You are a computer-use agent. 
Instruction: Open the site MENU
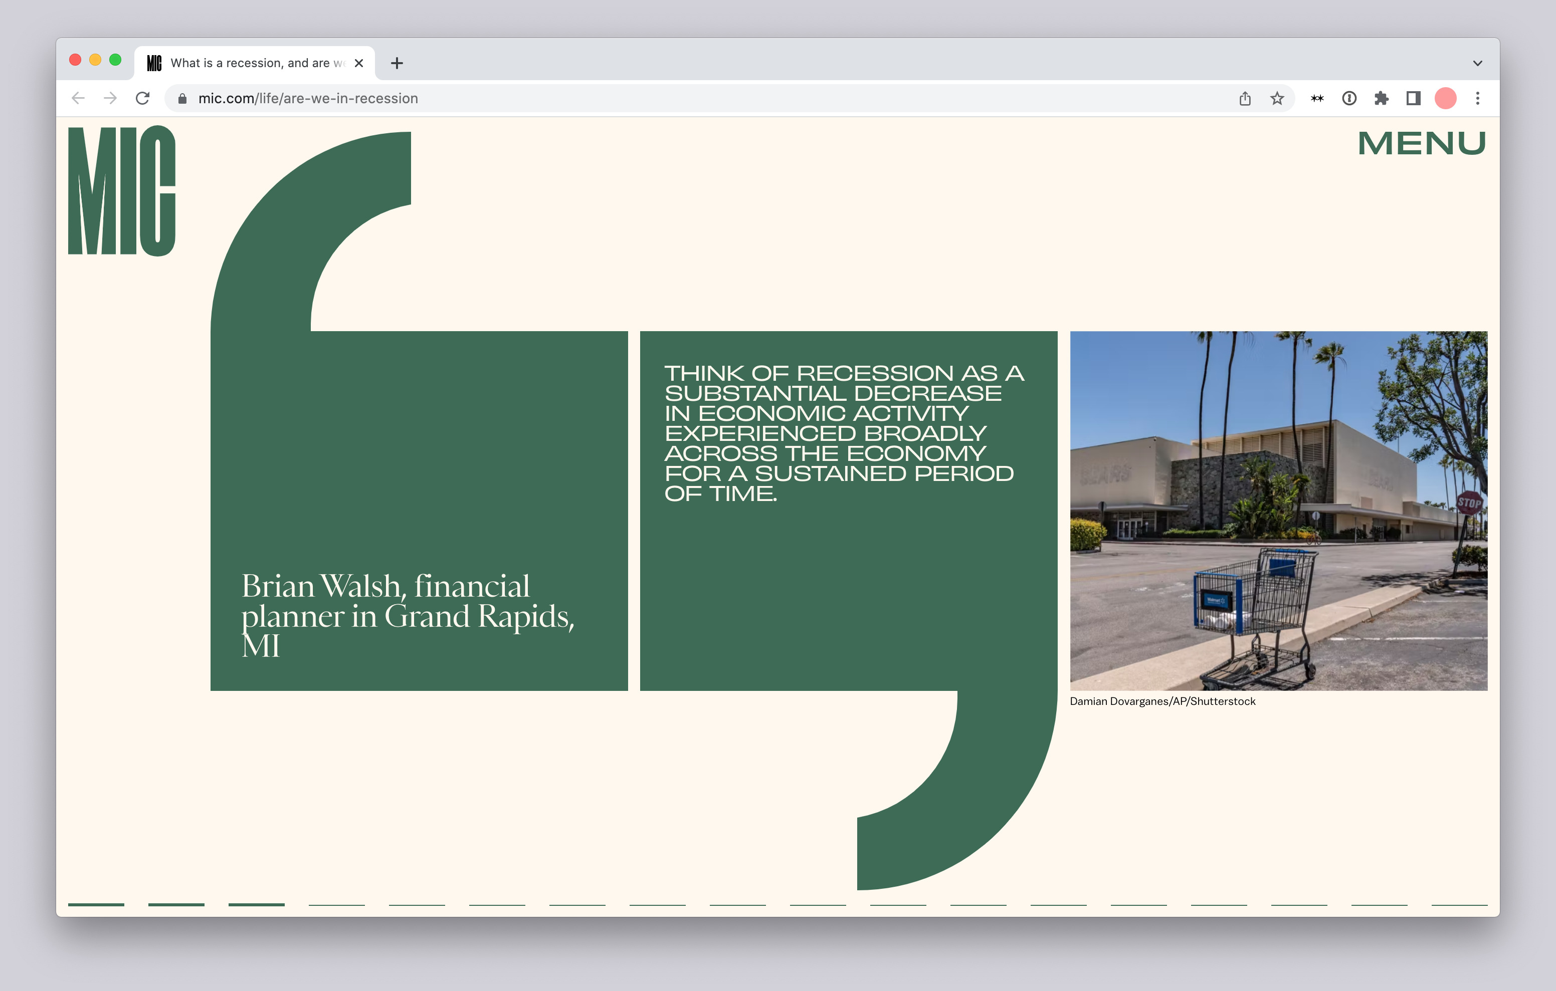click(x=1422, y=143)
